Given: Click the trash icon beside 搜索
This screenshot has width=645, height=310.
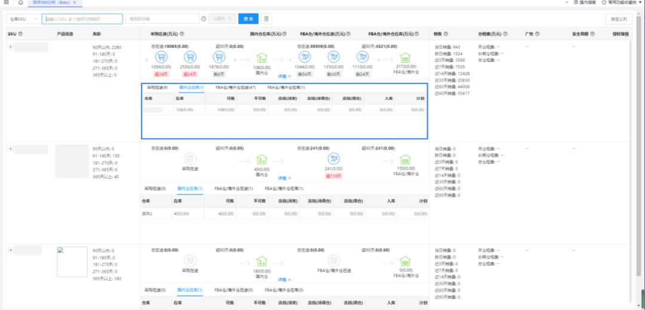Looking at the screenshot, I should pyautogui.click(x=266, y=19).
